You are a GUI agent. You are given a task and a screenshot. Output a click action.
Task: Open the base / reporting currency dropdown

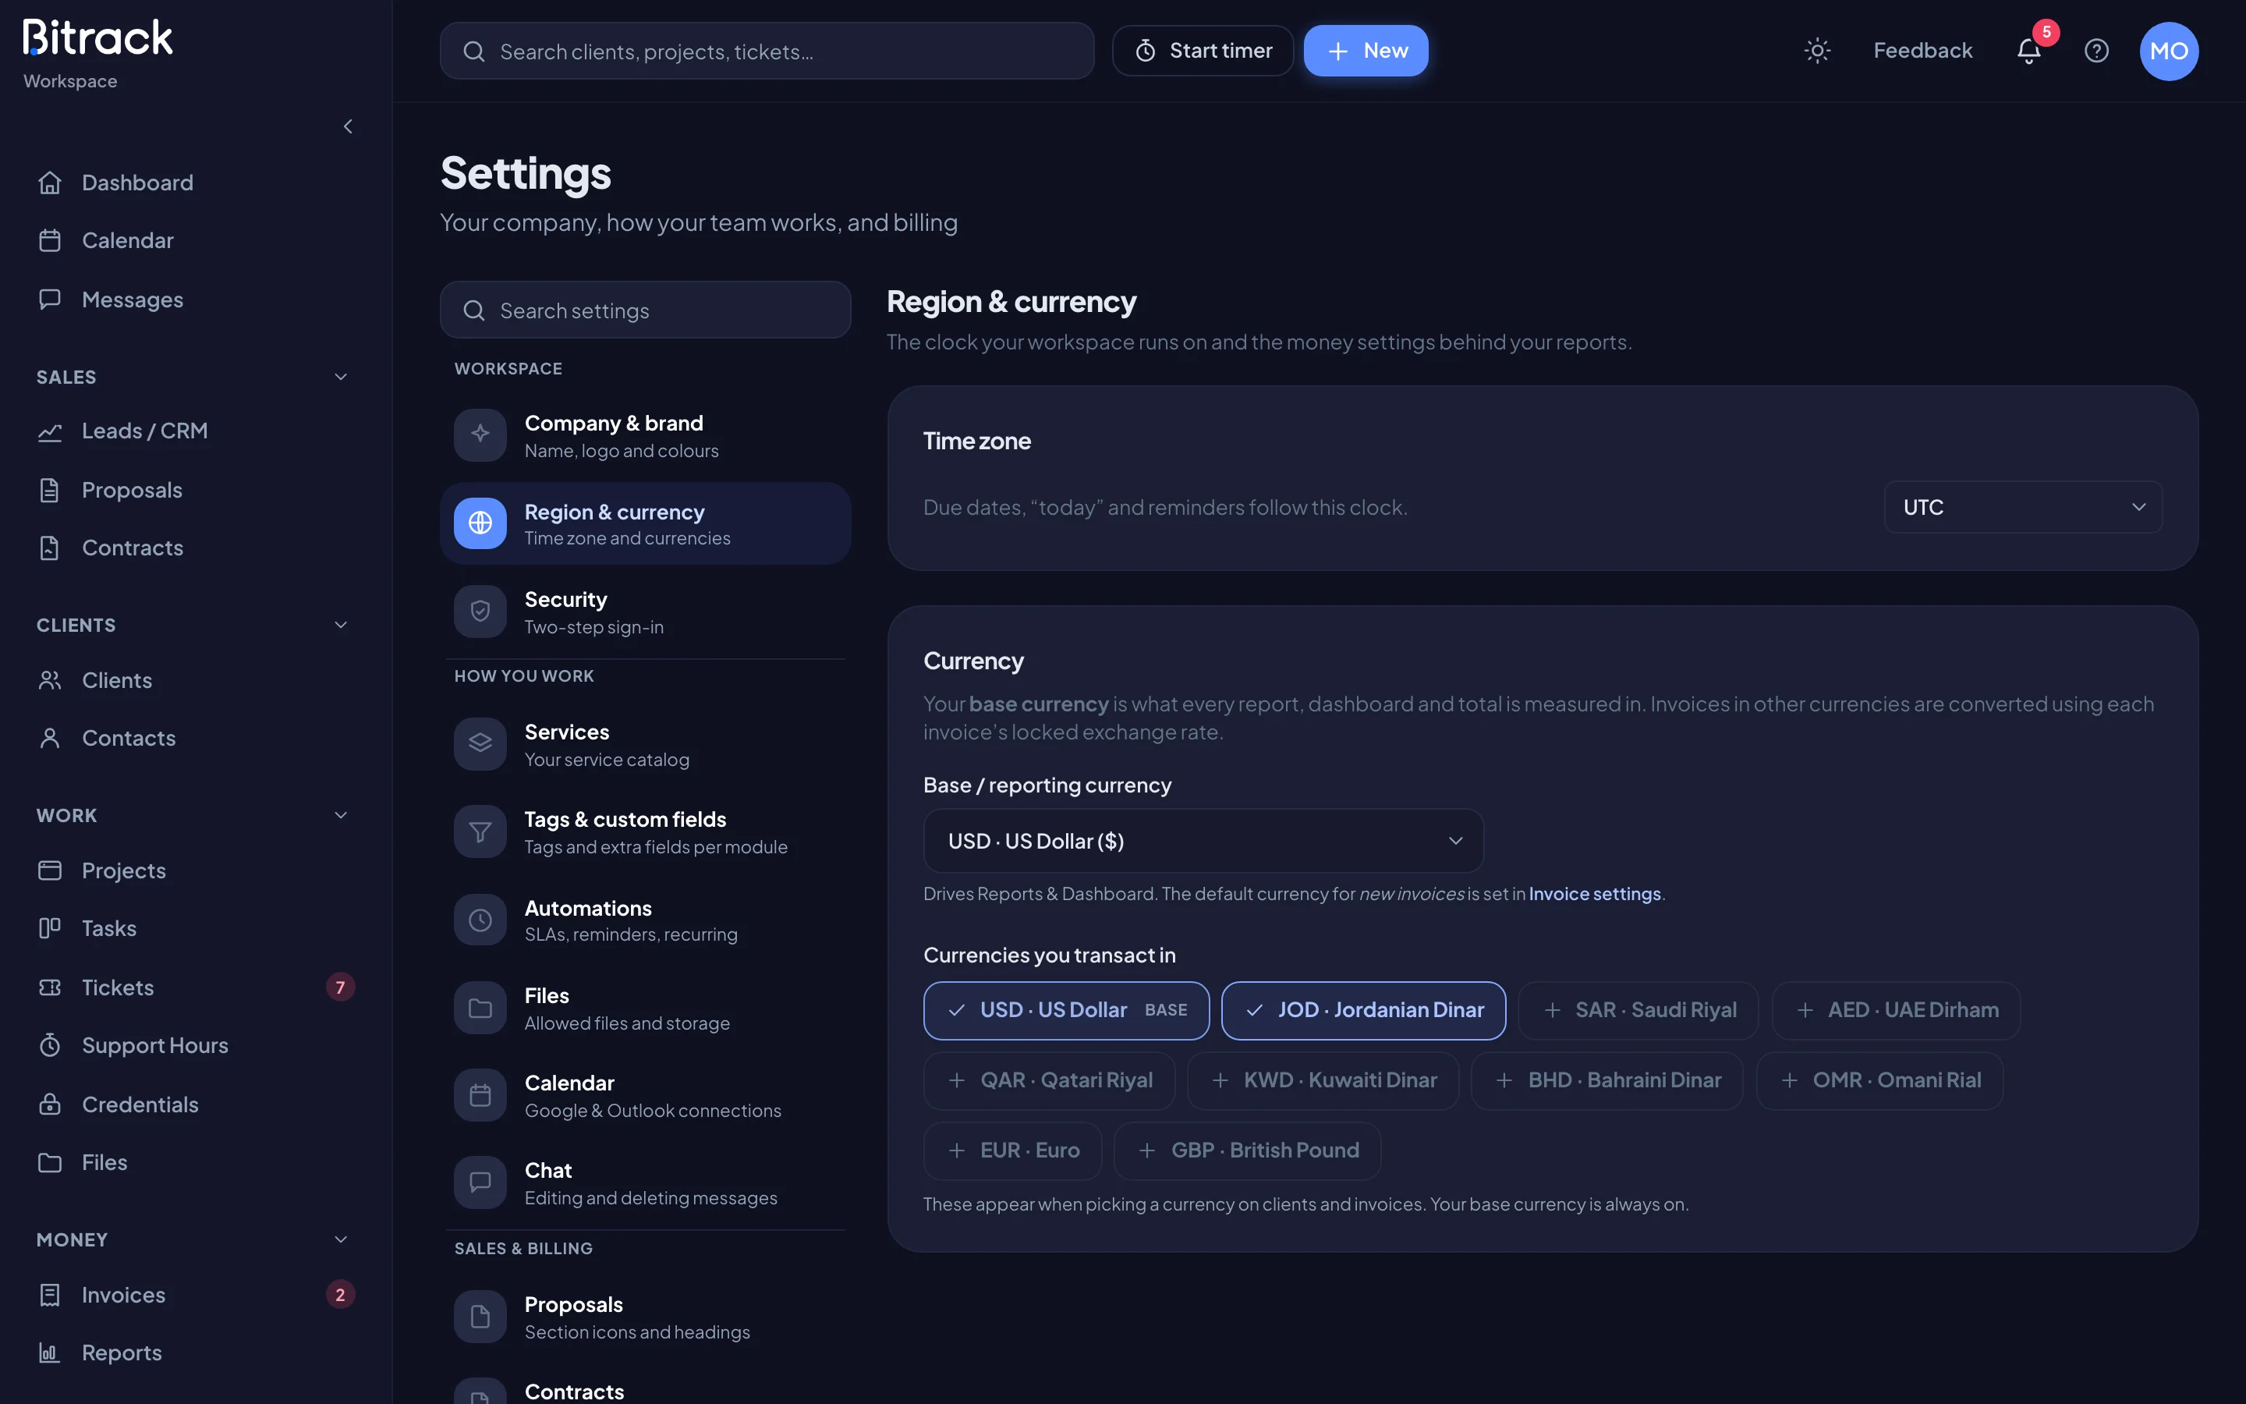point(1204,840)
